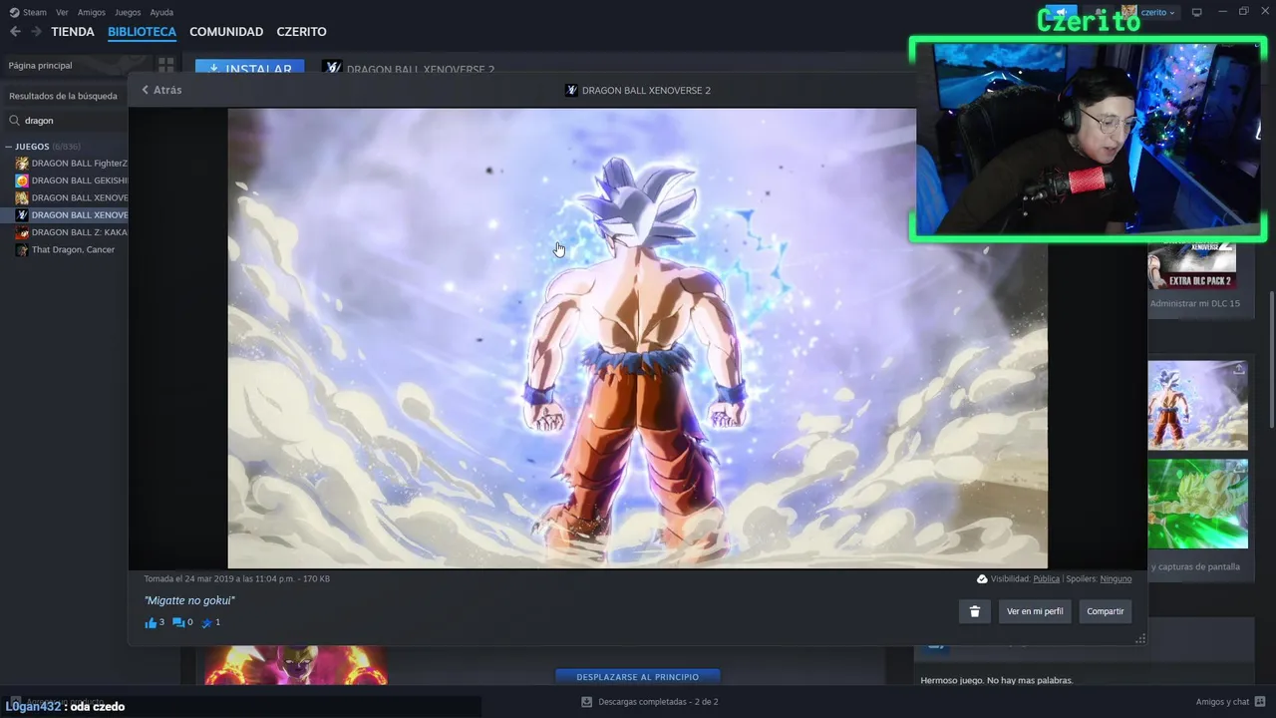
Task: Go forward with the navigation forward arrow
Action: [36, 32]
